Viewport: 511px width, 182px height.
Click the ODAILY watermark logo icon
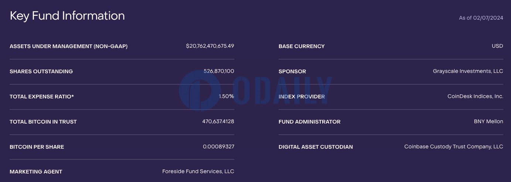200,90
